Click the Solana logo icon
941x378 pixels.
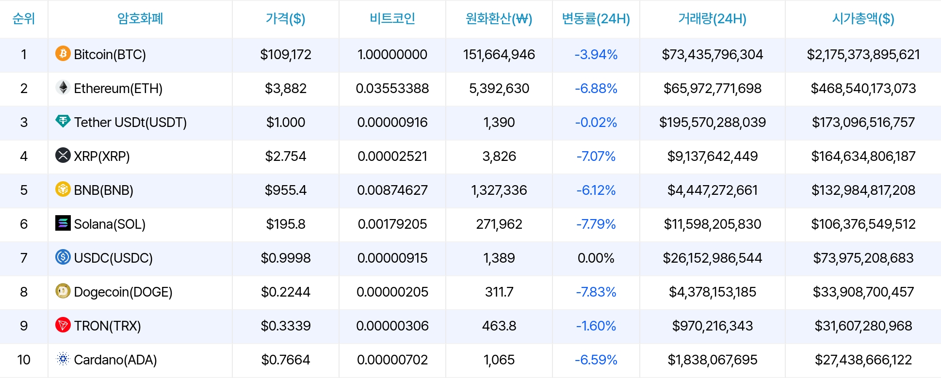point(63,223)
